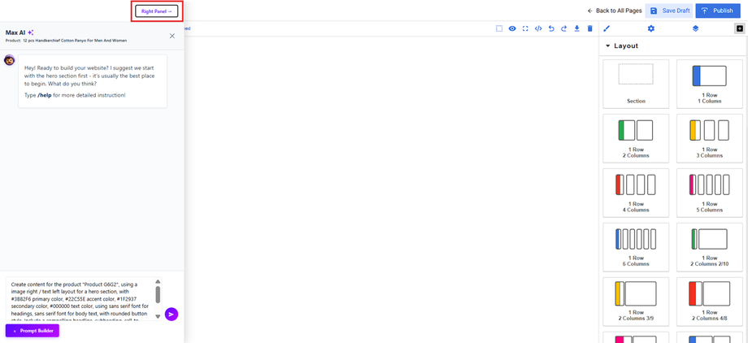Click the Right Panel button
Image resolution: width=748 pixels, height=343 pixels.
[156, 11]
